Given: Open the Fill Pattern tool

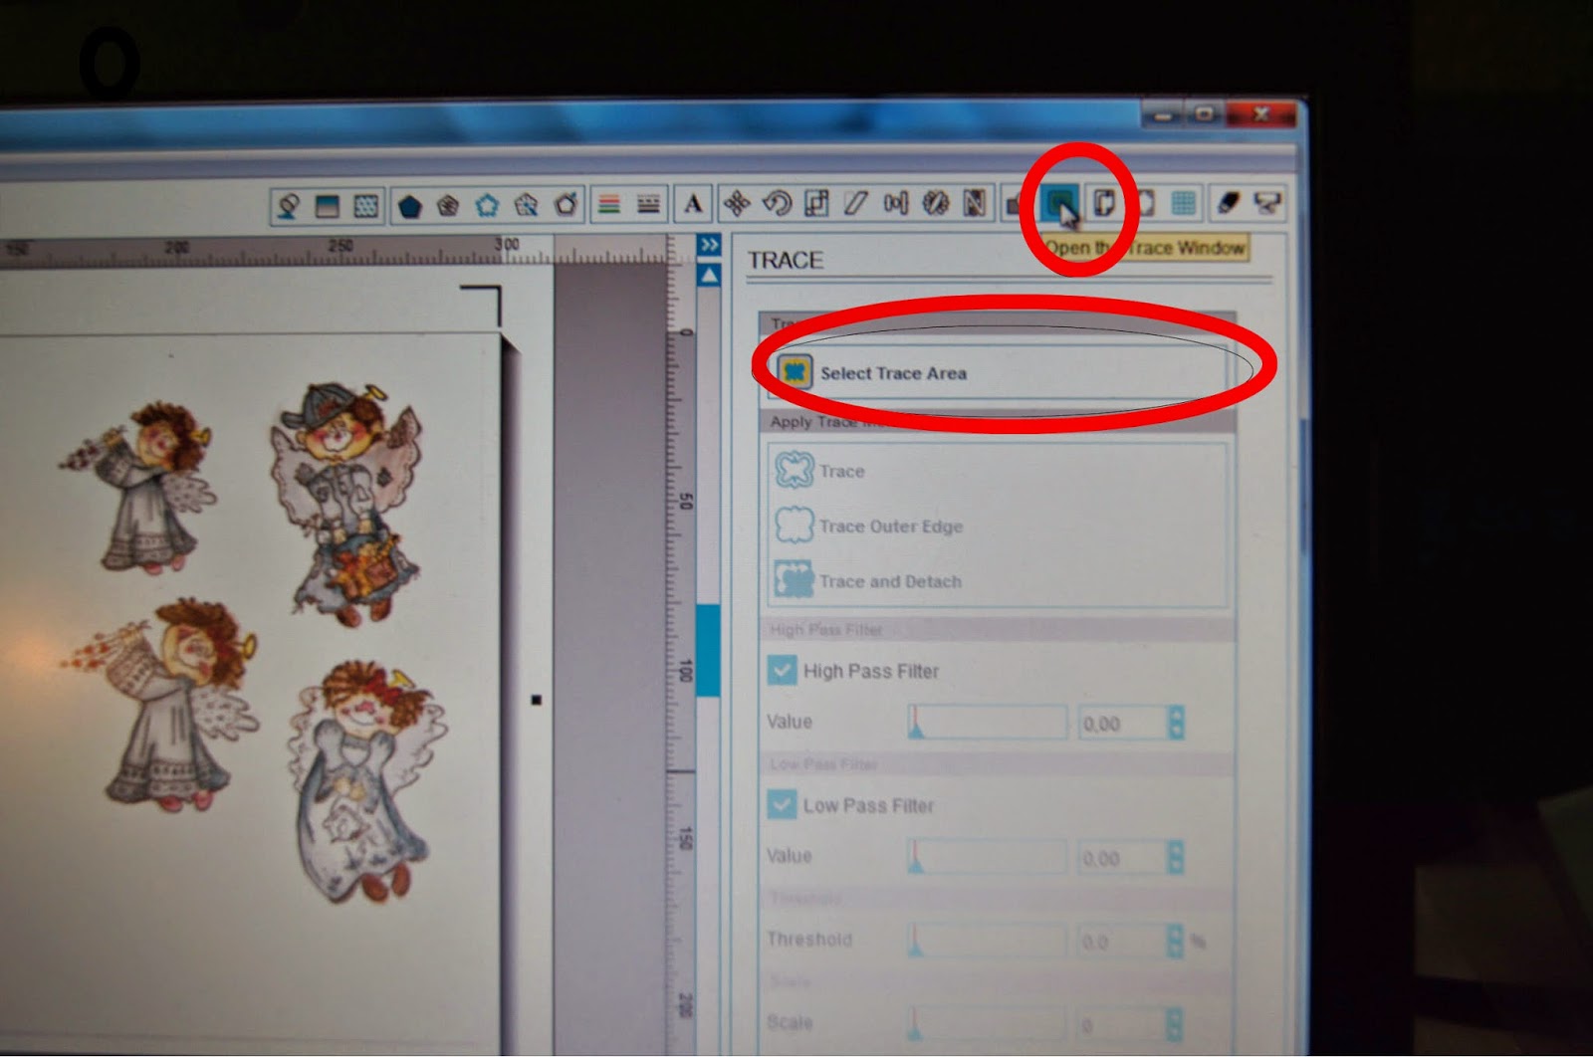Looking at the screenshot, I should [x=366, y=206].
